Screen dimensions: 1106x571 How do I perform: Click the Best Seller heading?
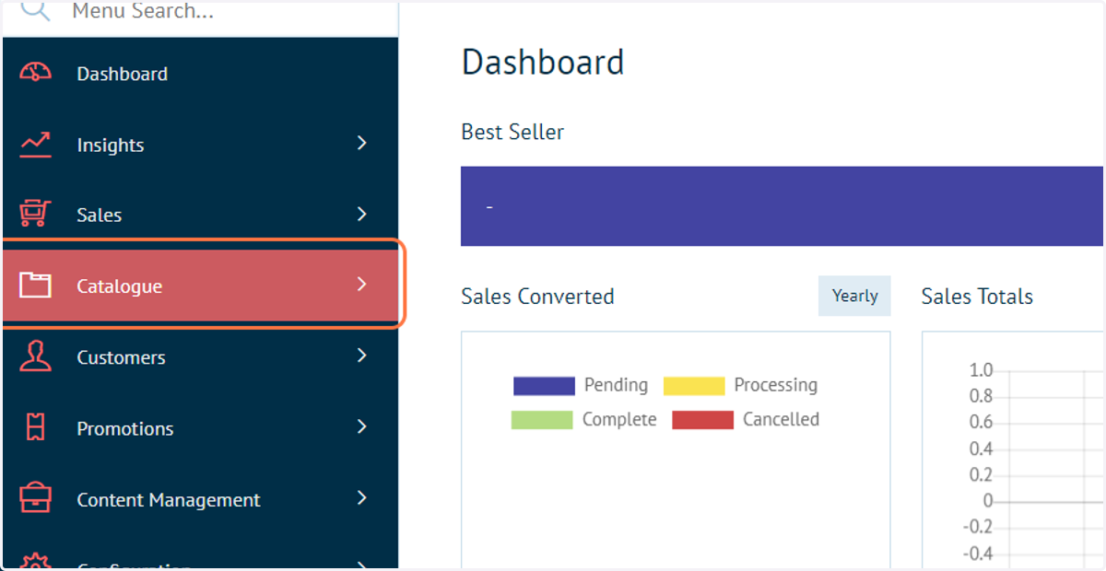tap(512, 132)
